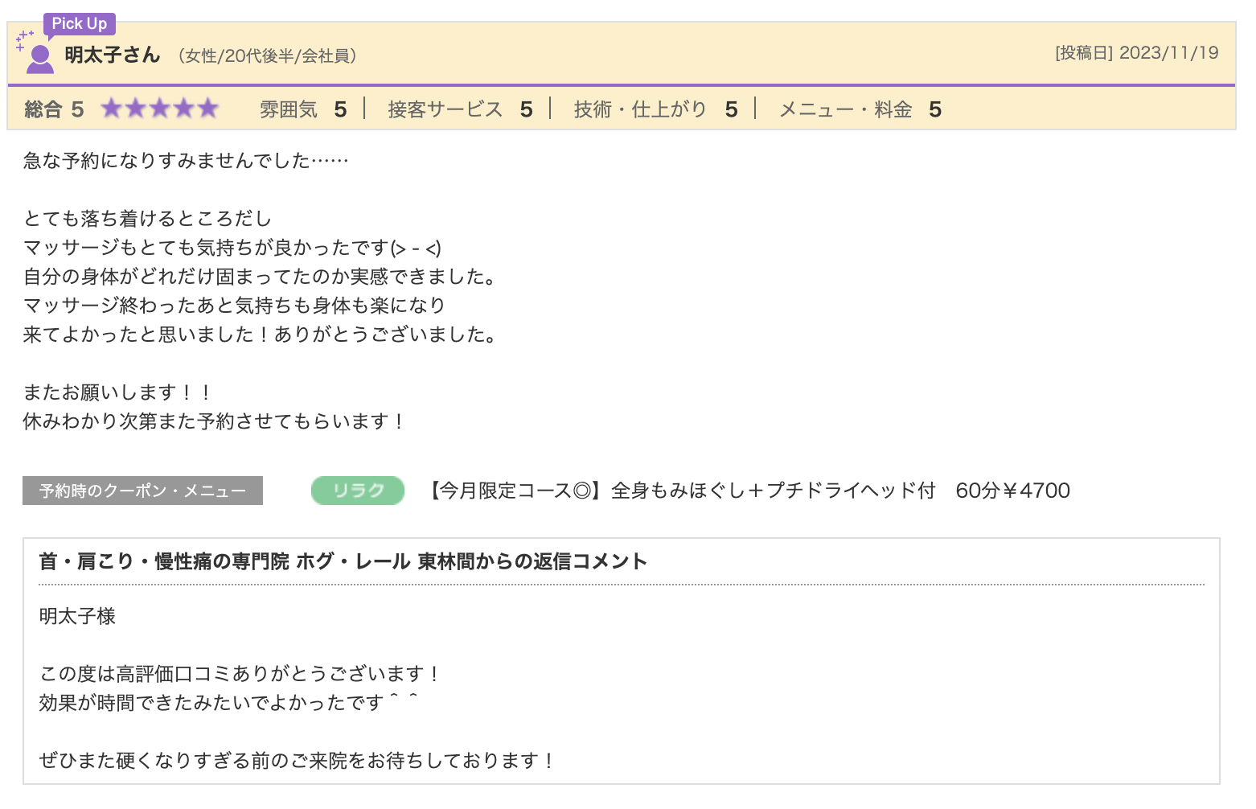Click the 総合 5 overall score

tap(54, 109)
